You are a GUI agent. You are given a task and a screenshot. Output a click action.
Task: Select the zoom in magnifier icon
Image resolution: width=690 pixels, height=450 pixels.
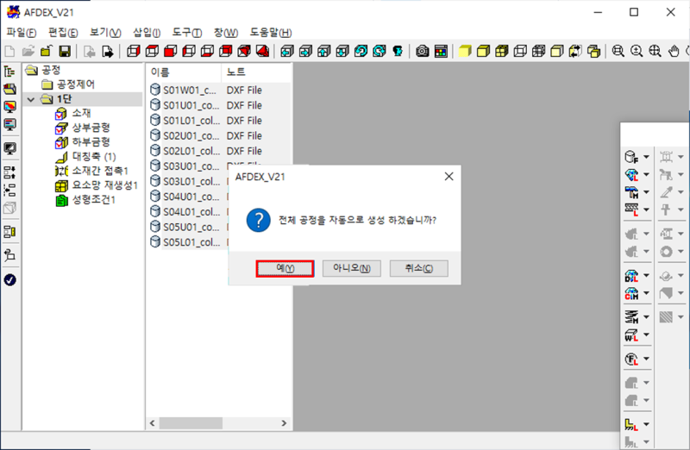[x=637, y=52]
